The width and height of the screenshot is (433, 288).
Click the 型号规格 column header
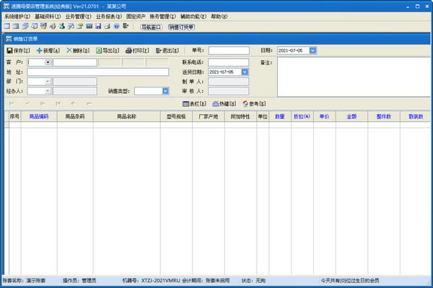coord(176,116)
